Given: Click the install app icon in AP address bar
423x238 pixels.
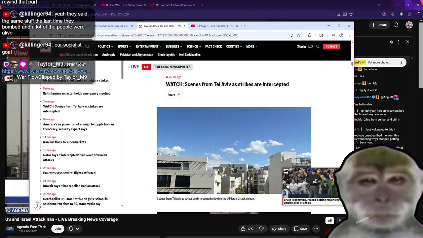Looking at the screenshot, I should (291, 35).
